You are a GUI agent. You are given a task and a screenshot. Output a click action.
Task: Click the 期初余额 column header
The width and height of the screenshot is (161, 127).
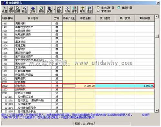(x=145, y=18)
